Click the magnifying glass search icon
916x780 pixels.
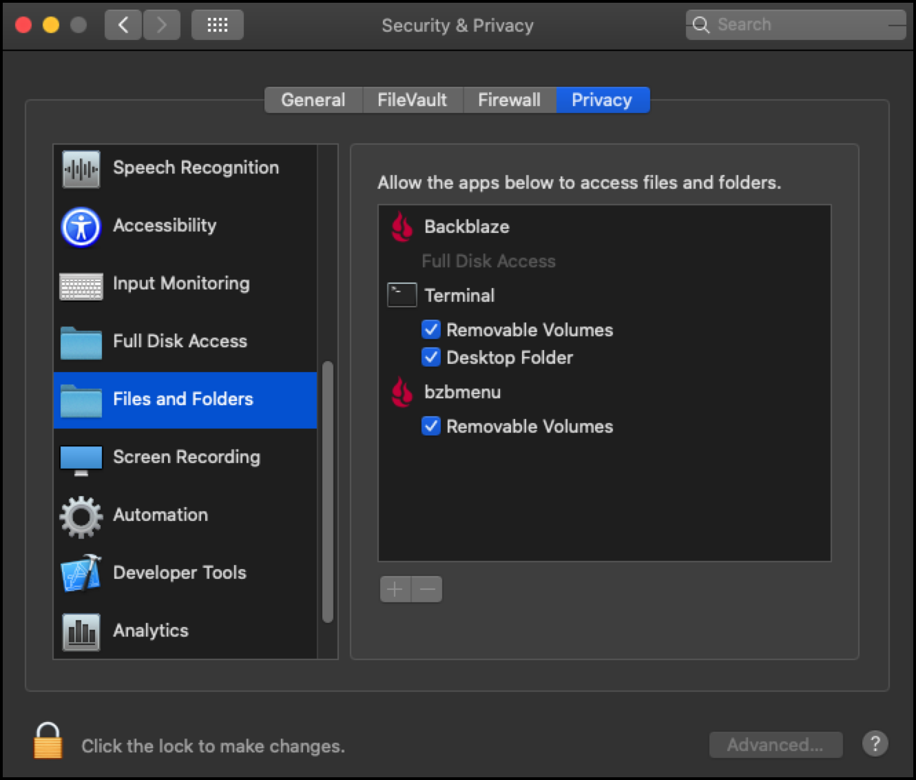click(701, 25)
